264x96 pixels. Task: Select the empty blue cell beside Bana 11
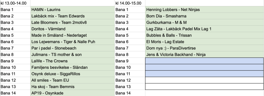[204, 74]
